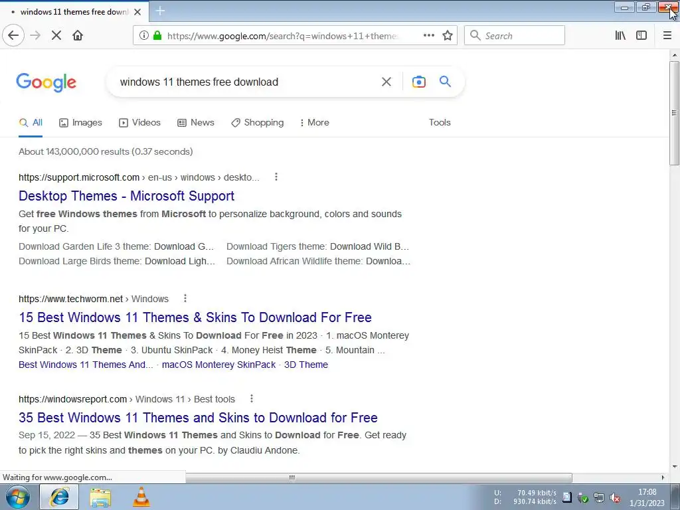Open the search Tools options
The height and width of the screenshot is (510, 680).
pyautogui.click(x=440, y=123)
